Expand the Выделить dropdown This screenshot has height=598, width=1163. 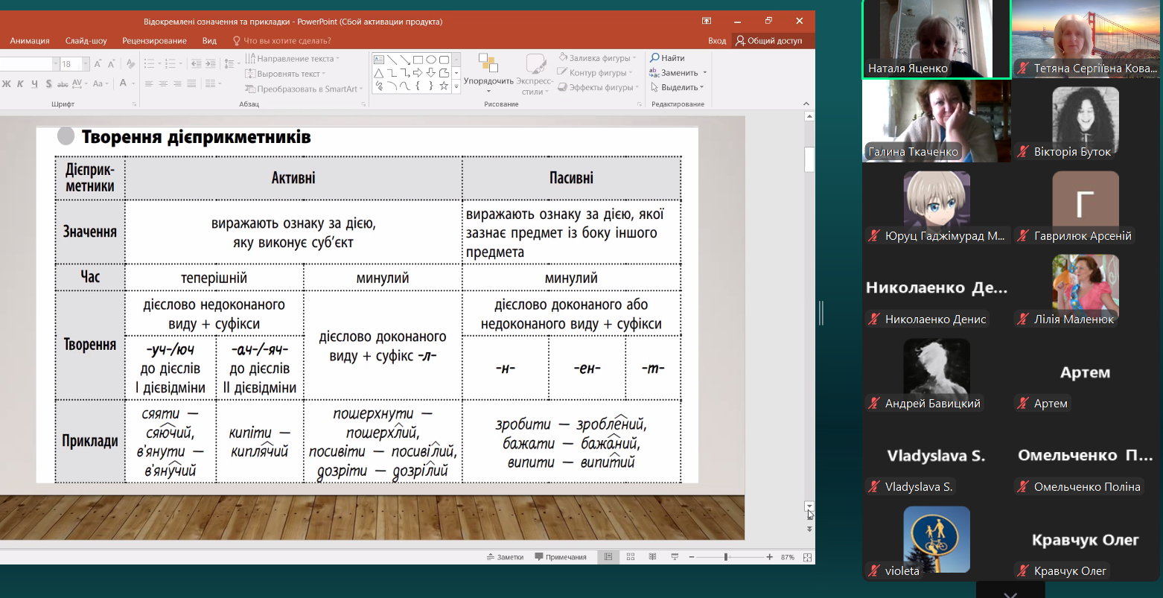click(x=701, y=88)
